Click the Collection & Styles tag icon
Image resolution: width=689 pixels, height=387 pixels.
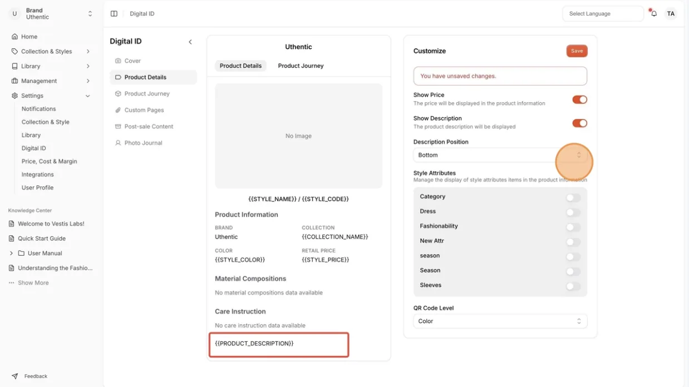coord(14,51)
